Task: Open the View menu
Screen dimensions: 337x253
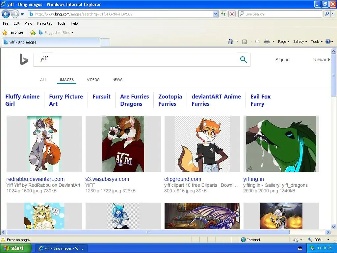Action: [x=28, y=23]
